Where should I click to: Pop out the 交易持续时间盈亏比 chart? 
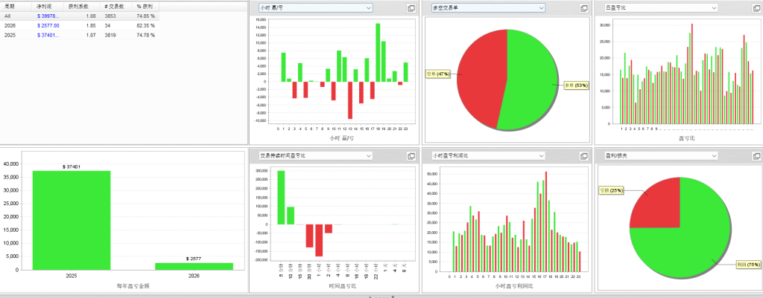411,155
